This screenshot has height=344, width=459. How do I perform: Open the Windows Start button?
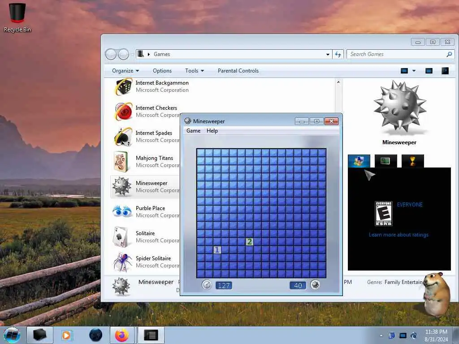(12, 335)
